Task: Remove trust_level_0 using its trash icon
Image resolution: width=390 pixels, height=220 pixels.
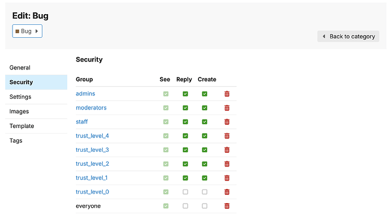Action: point(227,192)
